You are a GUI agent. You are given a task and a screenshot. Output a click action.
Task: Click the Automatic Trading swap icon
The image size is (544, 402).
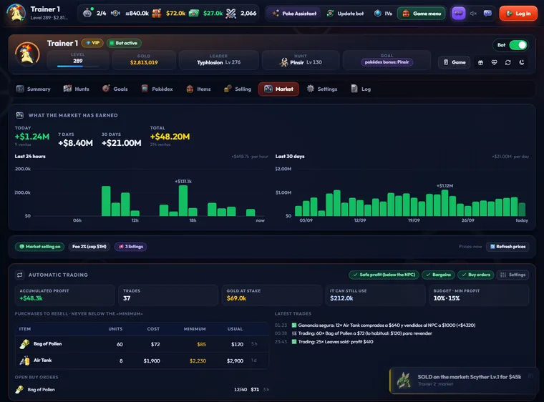tap(20, 275)
